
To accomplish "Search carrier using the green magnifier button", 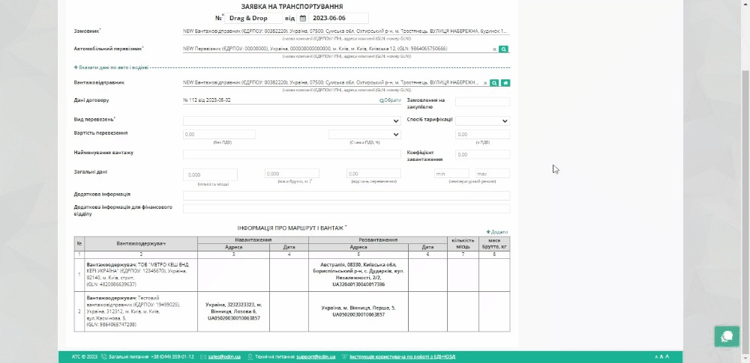I will click(505, 49).
